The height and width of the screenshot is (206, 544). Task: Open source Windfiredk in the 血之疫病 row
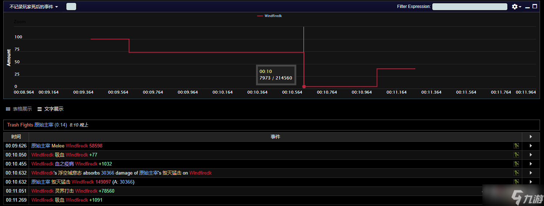coord(42,164)
